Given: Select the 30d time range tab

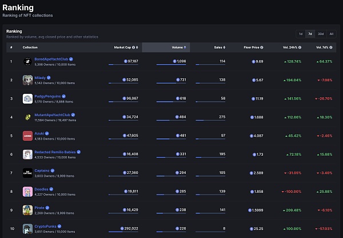Looking at the screenshot, I should coord(320,34).
